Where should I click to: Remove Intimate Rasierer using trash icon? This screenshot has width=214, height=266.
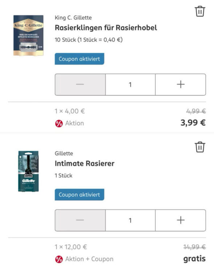coord(200,147)
